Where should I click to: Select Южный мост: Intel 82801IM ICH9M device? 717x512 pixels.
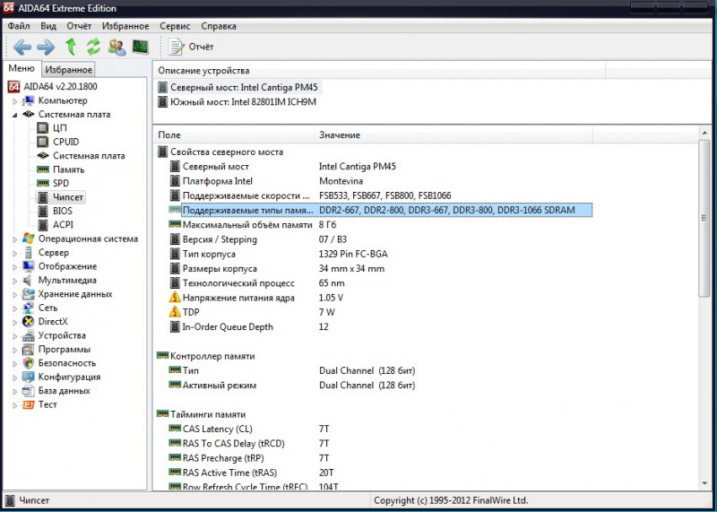point(237,101)
